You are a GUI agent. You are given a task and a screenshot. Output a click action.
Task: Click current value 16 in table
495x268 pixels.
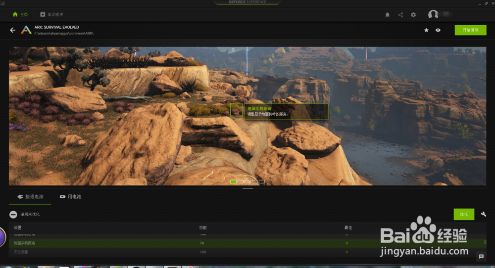(x=202, y=243)
